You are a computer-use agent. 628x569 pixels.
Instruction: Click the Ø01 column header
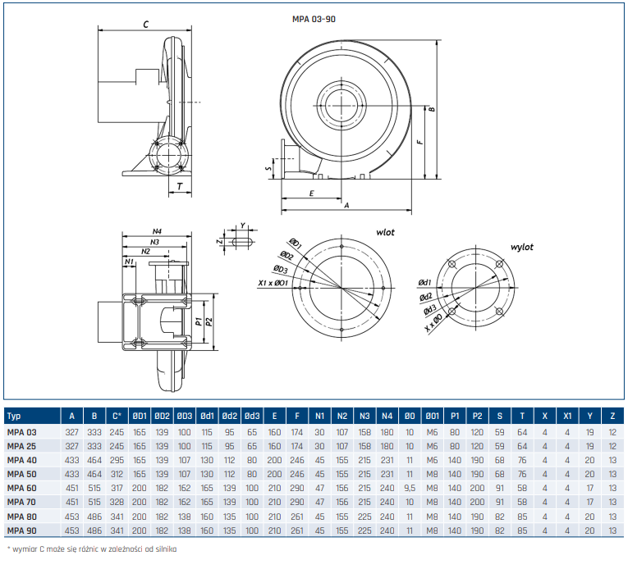click(x=432, y=416)
